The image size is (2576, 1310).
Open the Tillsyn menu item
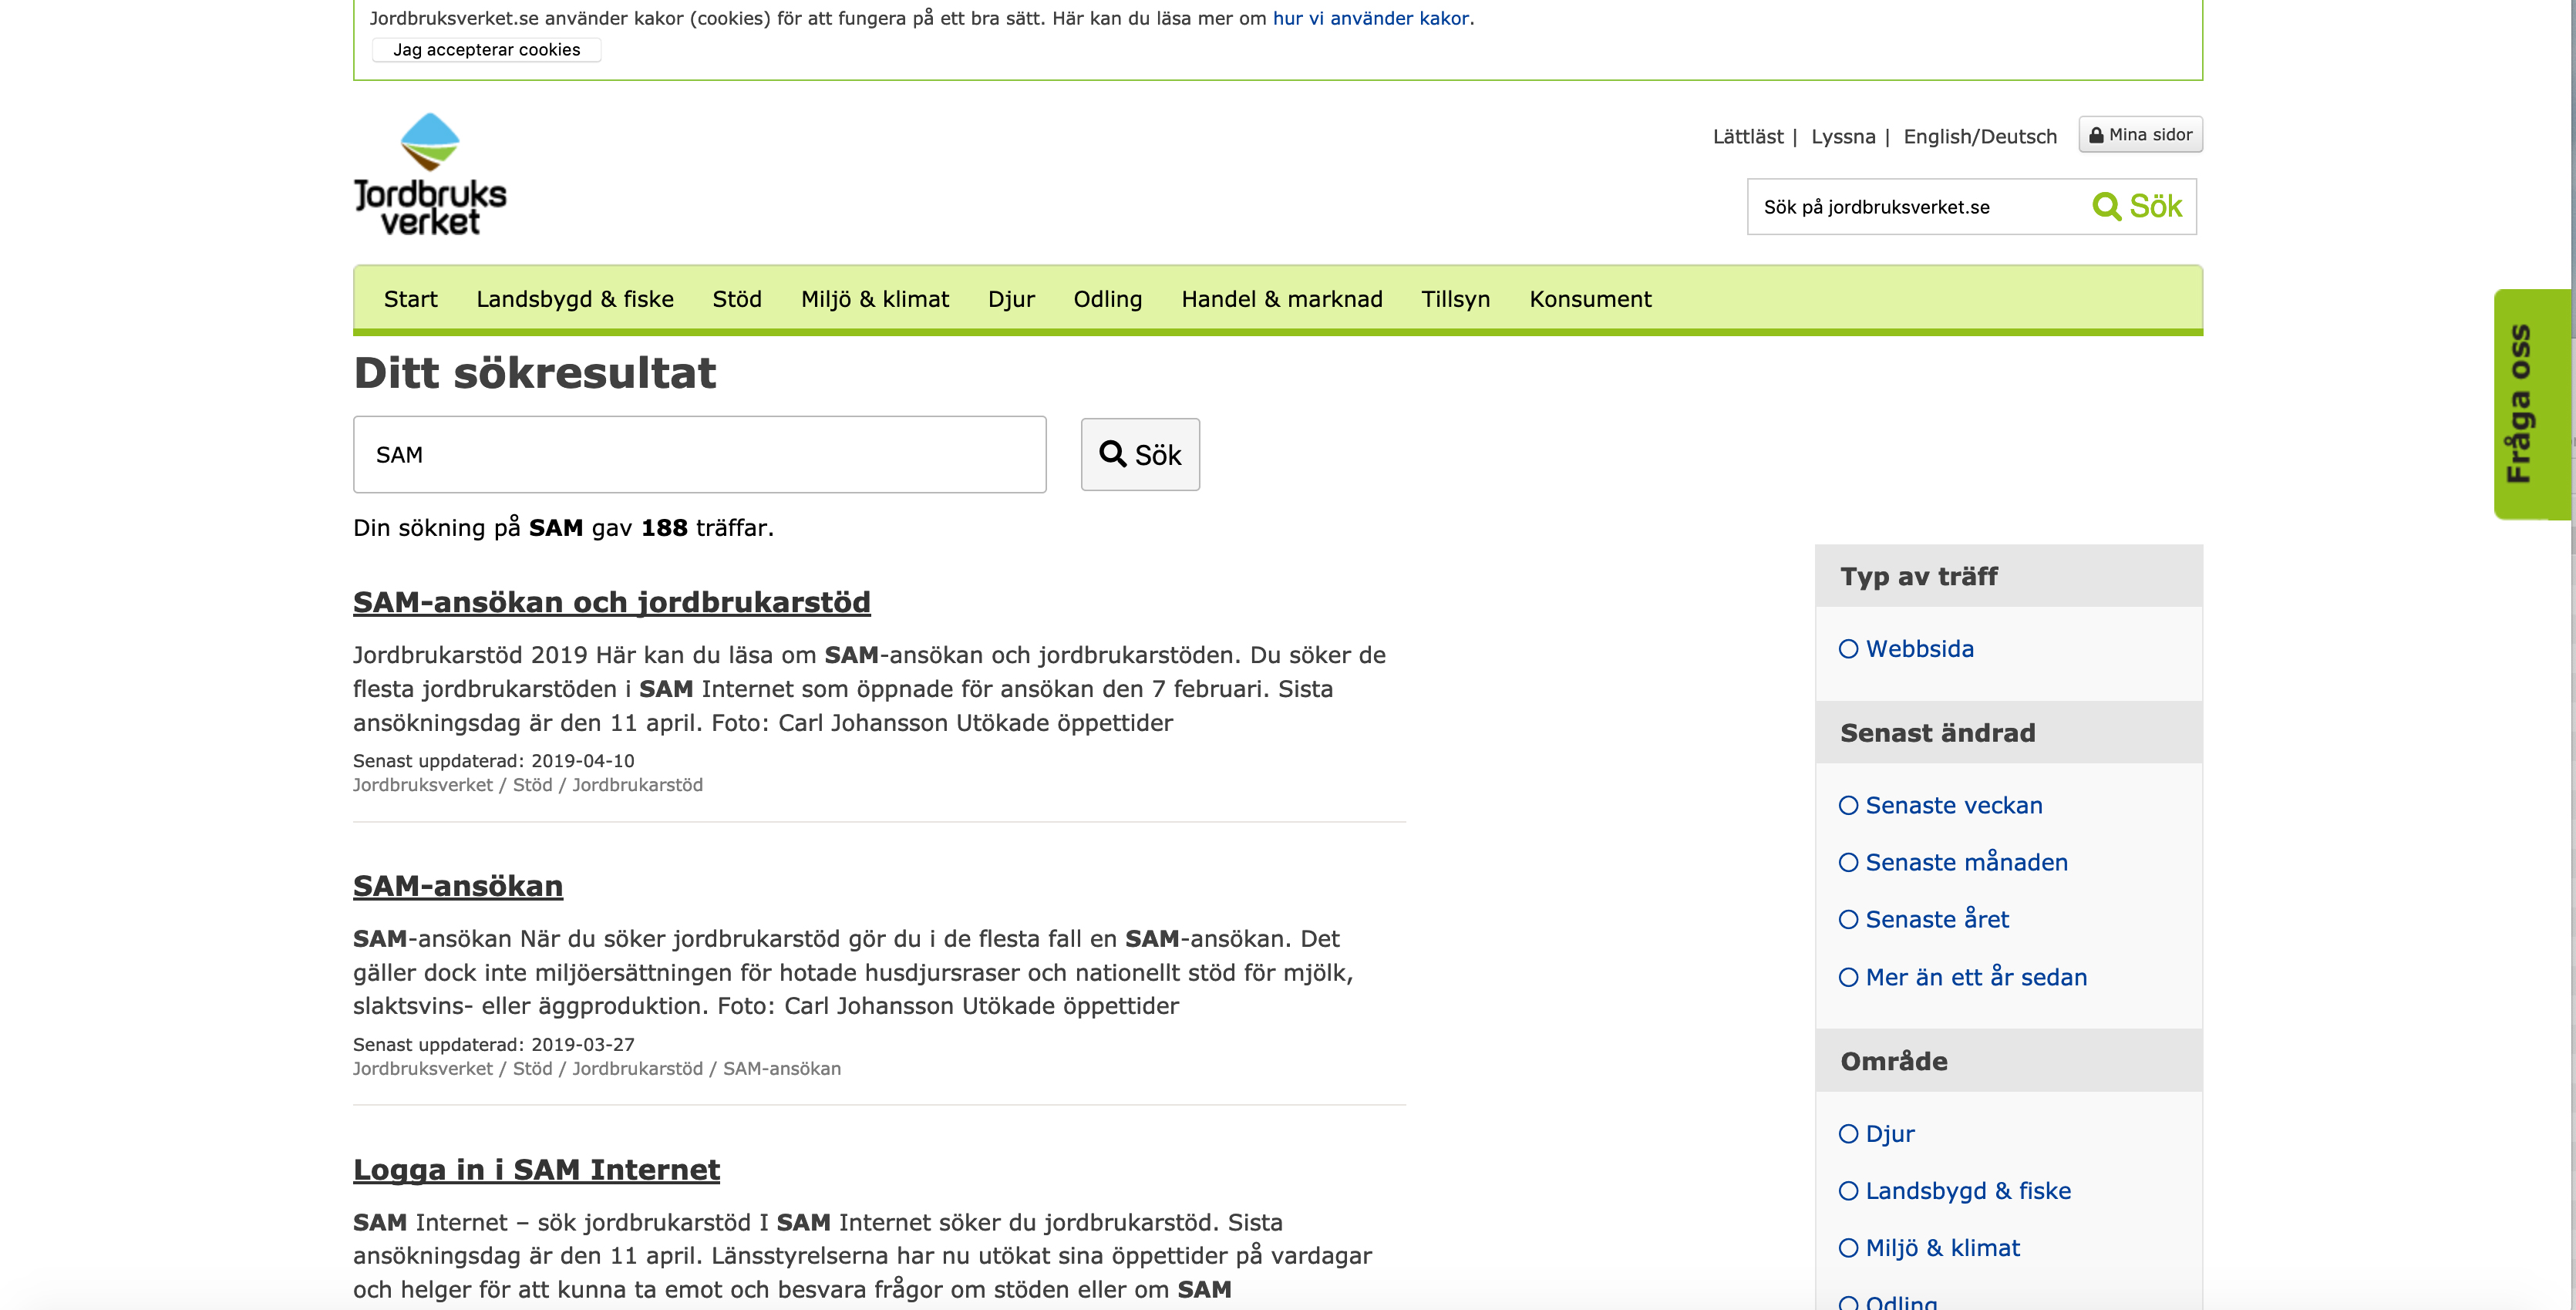(1455, 299)
